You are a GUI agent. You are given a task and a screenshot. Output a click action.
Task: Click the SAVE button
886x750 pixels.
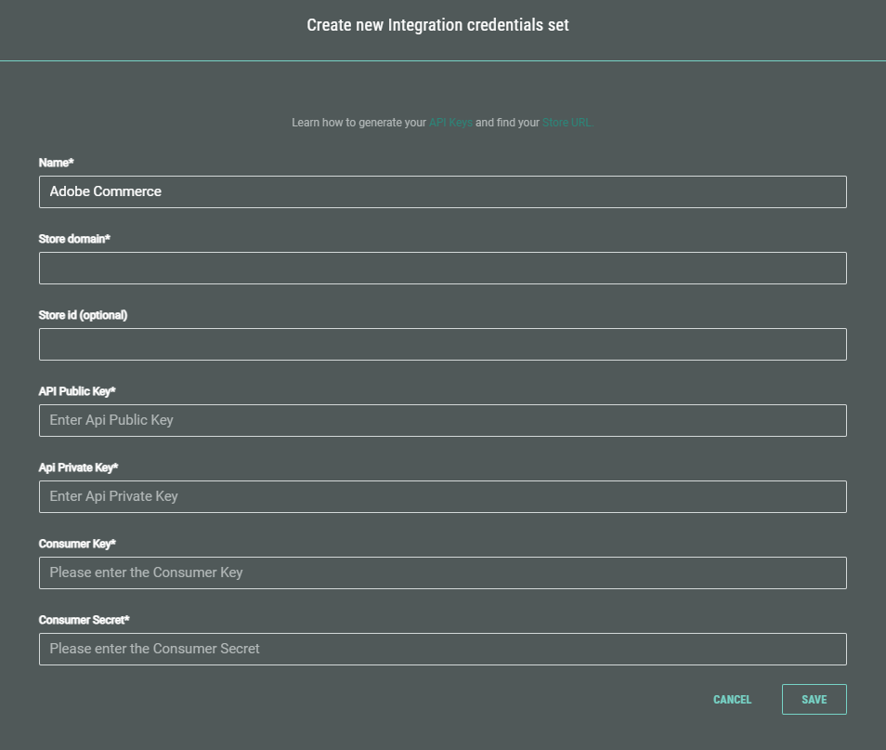click(814, 700)
